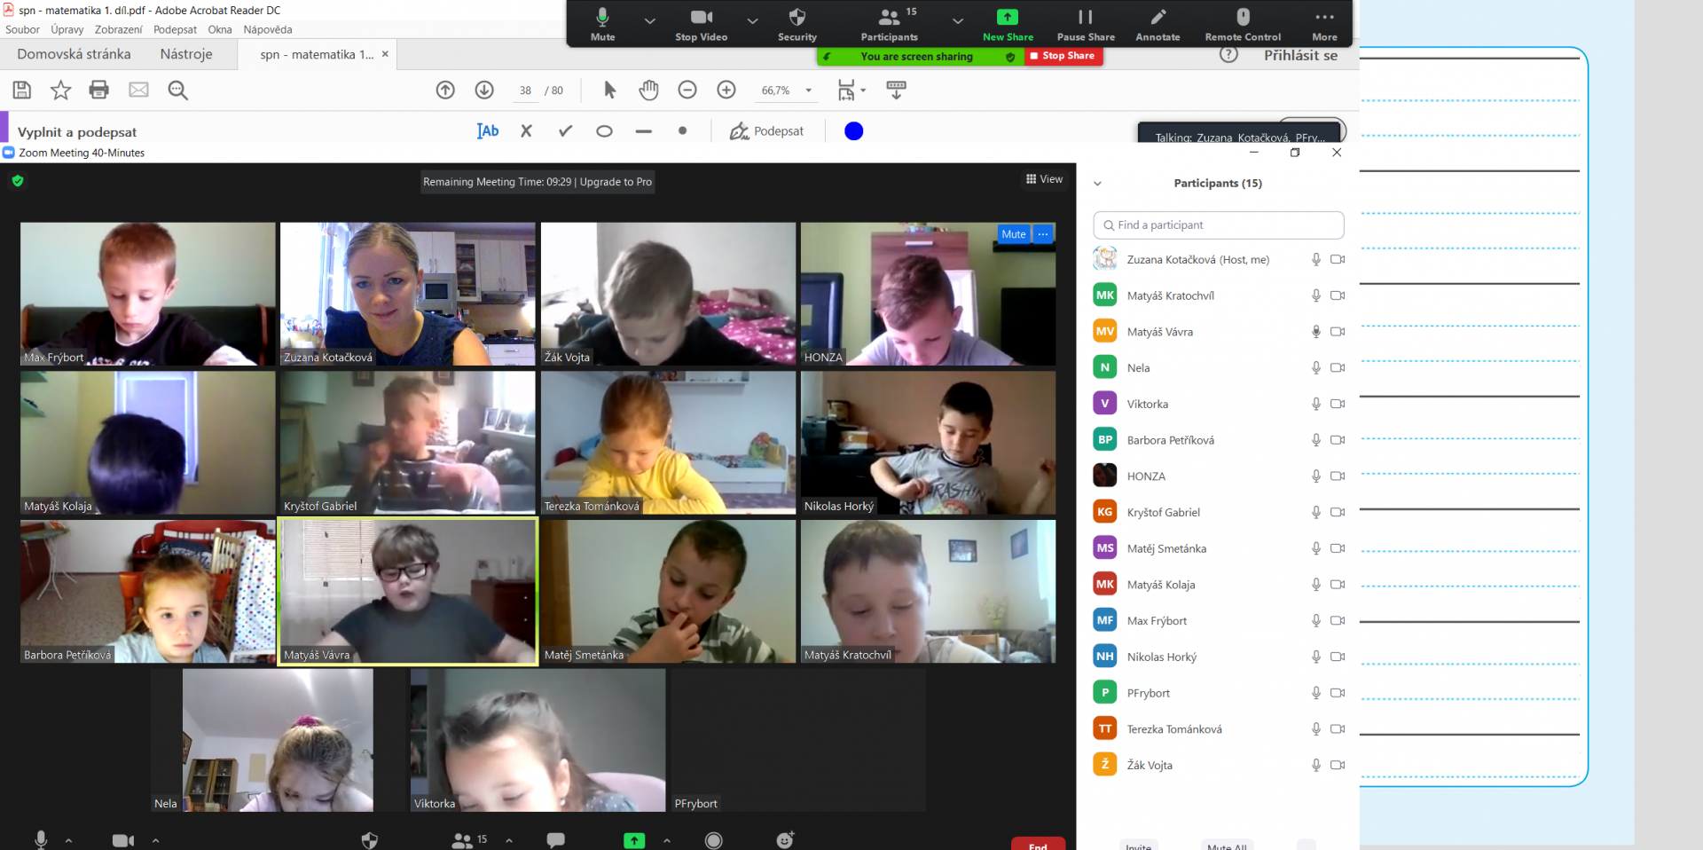Click the read mode keyboard icon
The image size is (1703, 850).
point(896,90)
